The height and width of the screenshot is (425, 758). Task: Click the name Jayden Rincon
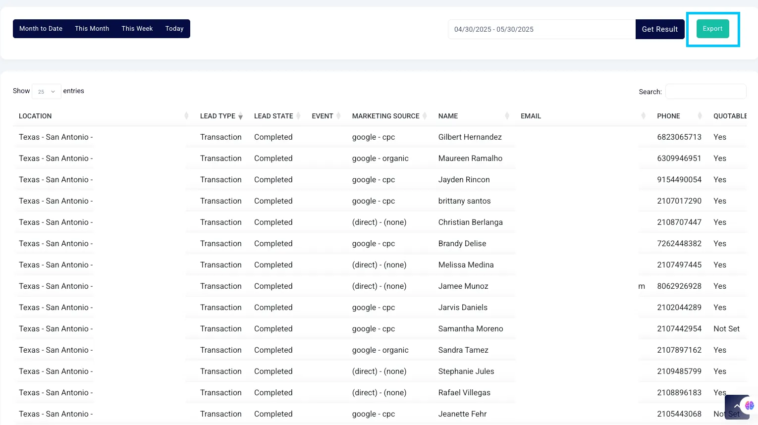pyautogui.click(x=464, y=180)
